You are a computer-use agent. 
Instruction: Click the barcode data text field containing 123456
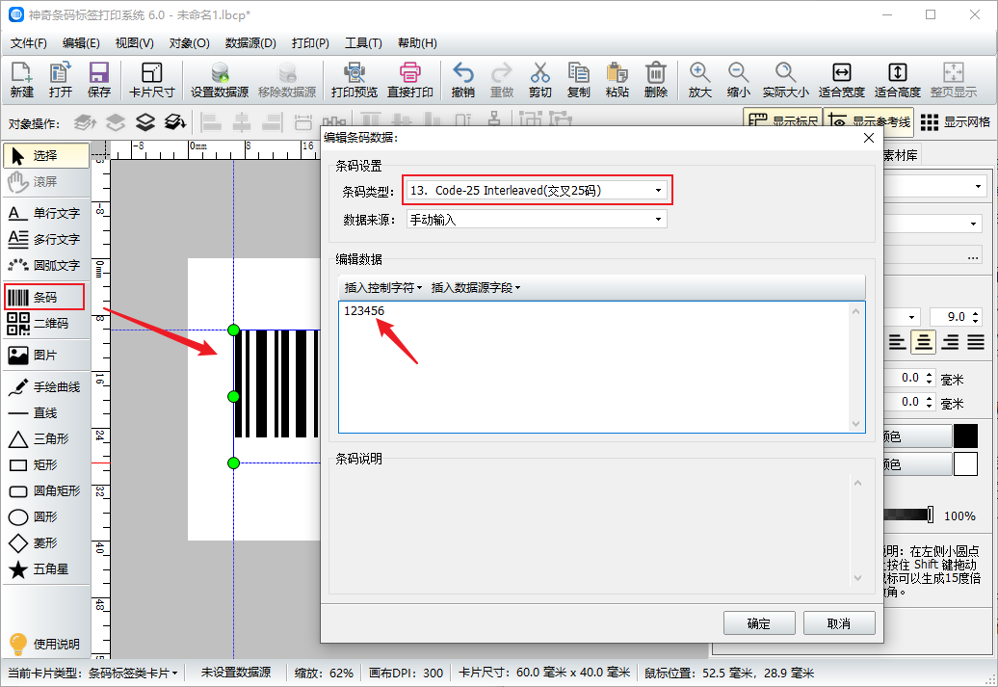pos(601,367)
